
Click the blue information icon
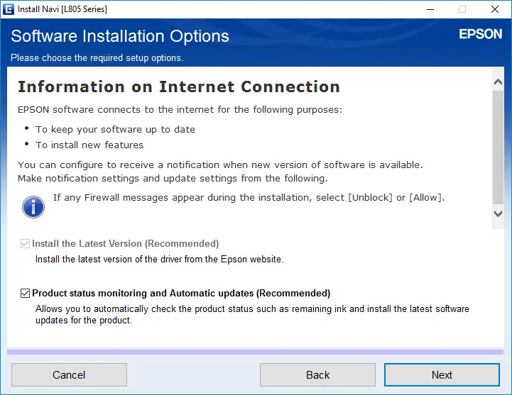pos(33,206)
